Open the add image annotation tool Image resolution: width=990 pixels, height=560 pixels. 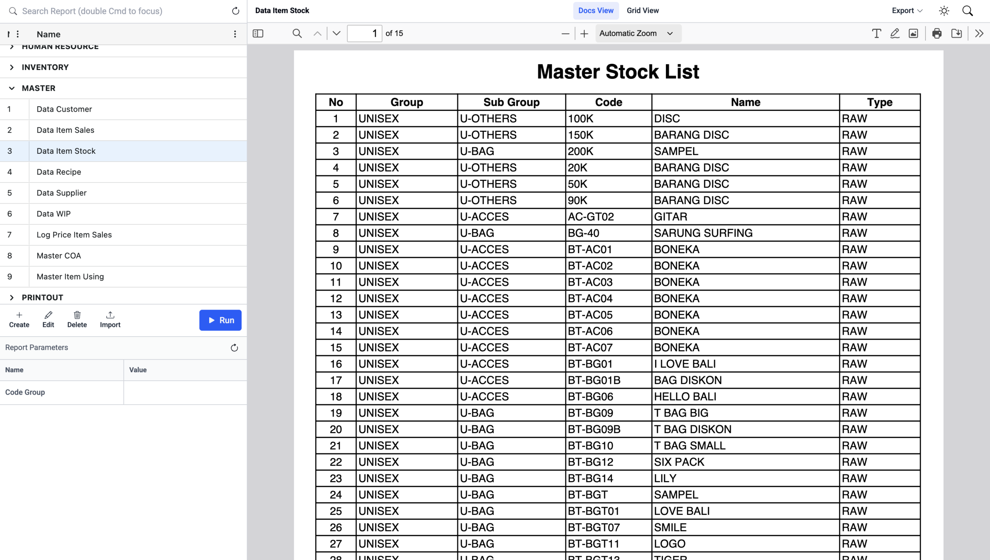click(x=913, y=34)
